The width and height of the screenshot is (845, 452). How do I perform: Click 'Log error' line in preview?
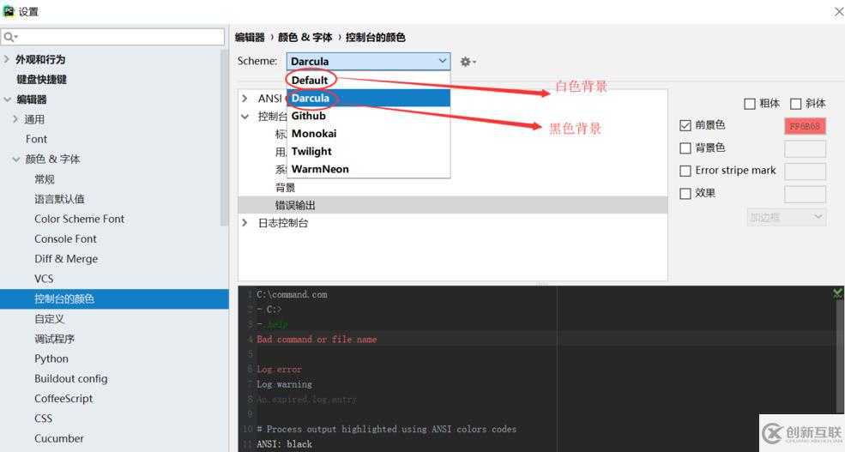click(279, 370)
